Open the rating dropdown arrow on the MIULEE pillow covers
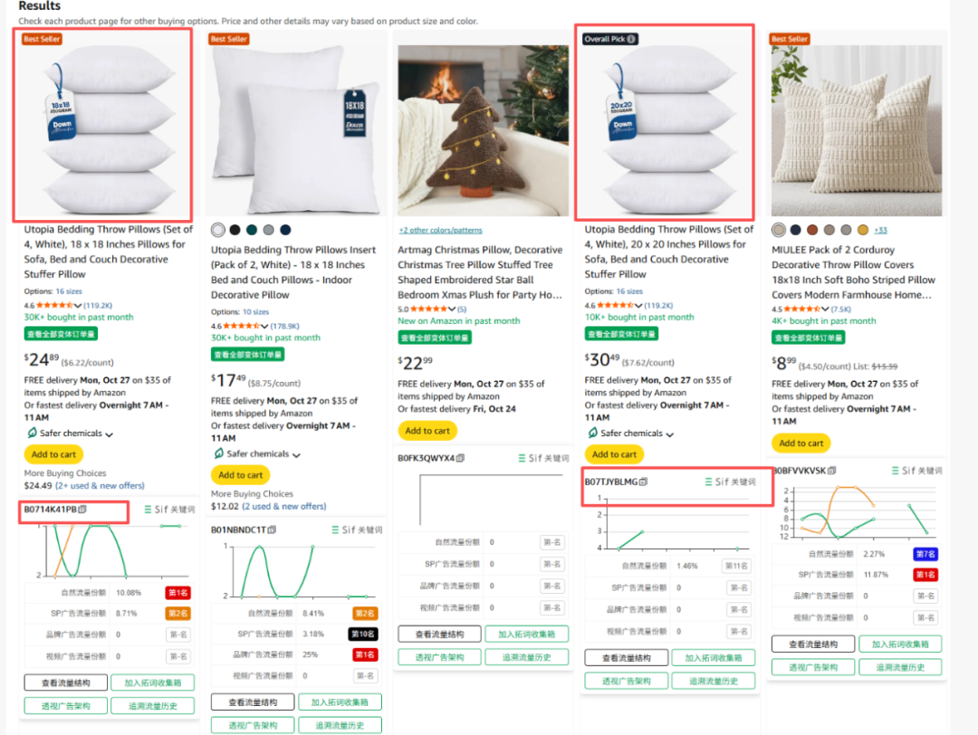Viewport: 978px width, 735px height. [825, 310]
